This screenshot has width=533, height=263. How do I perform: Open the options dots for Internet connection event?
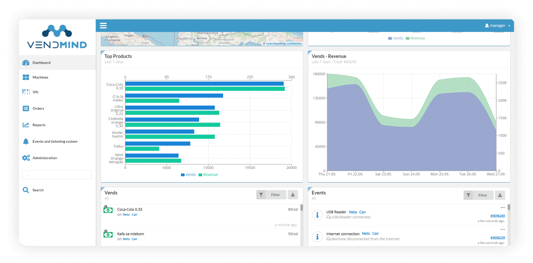[503, 229]
